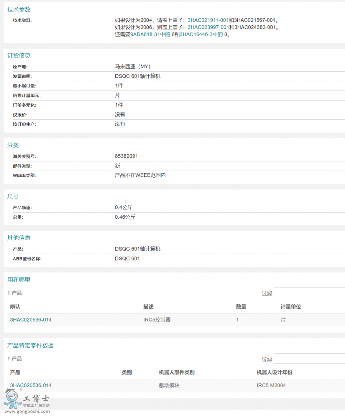Sort by the 机器人设计年份 column header
The width and height of the screenshot is (345, 419).
click(x=274, y=372)
